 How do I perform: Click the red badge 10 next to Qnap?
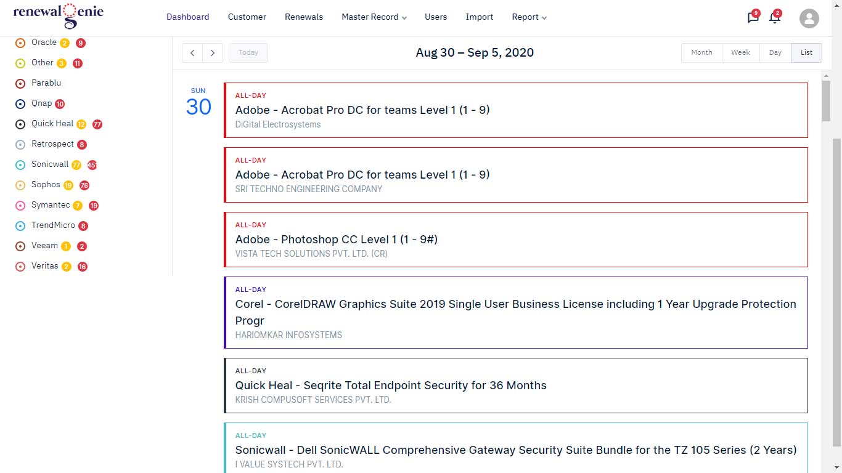click(60, 104)
